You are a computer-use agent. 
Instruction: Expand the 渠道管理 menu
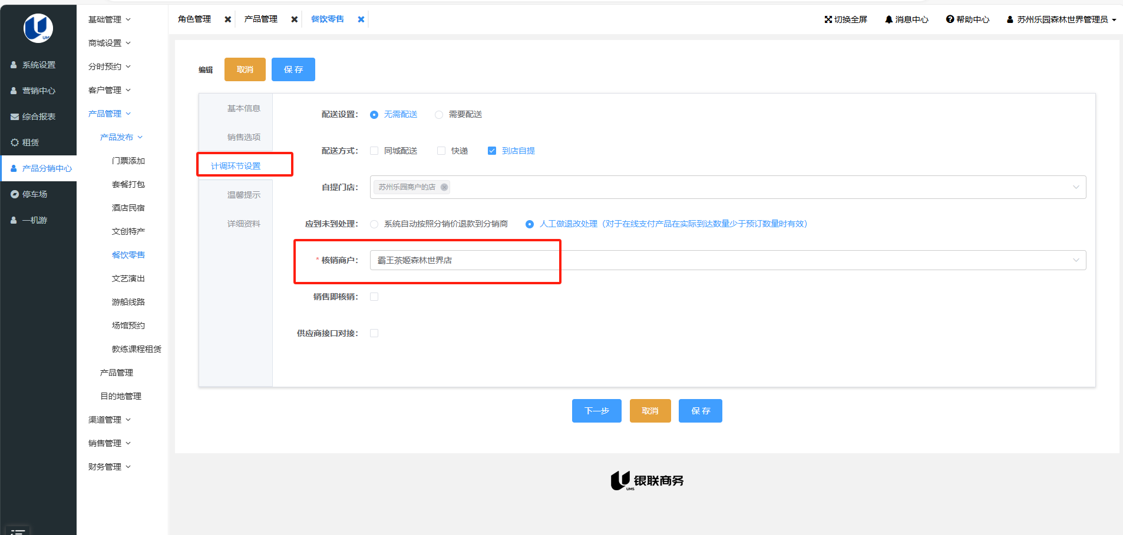click(110, 420)
